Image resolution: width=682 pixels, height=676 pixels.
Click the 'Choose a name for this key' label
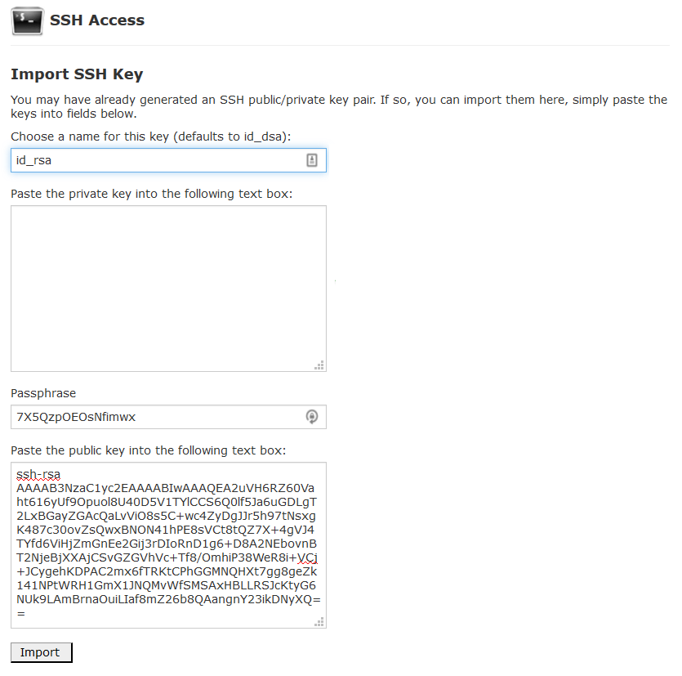point(150,137)
